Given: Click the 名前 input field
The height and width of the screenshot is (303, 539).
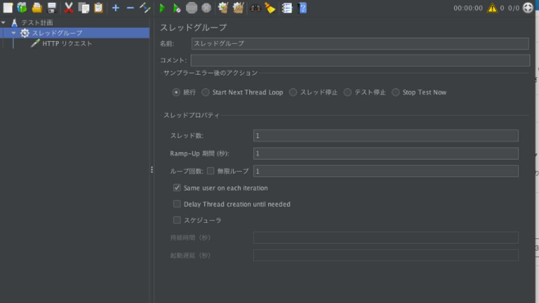Looking at the screenshot, I should (x=360, y=44).
